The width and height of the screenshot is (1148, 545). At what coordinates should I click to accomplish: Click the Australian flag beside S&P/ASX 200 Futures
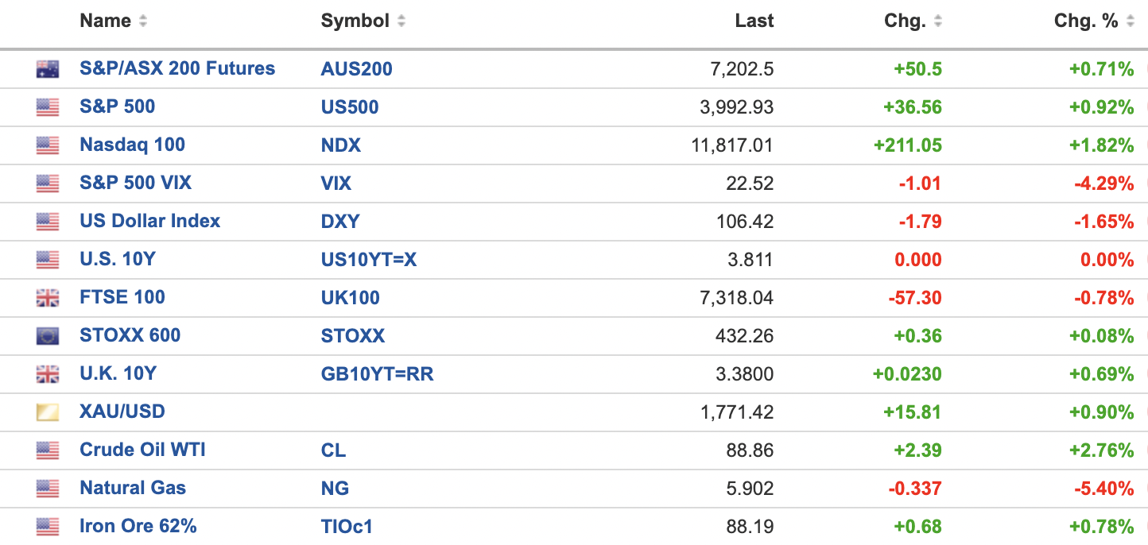coord(48,69)
